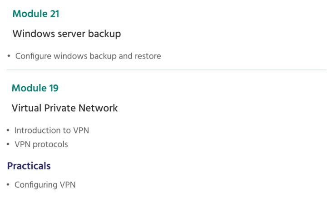Click the word protocols in VPN list
Screen dimensions: 331x213
[x=50, y=145]
